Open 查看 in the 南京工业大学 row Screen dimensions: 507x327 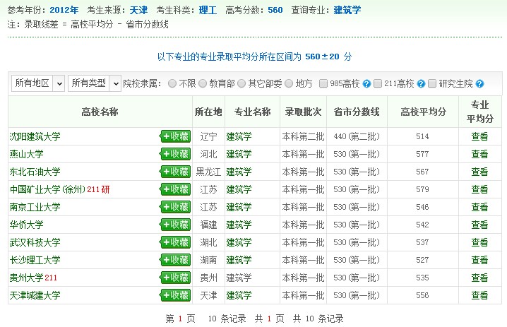click(x=479, y=207)
